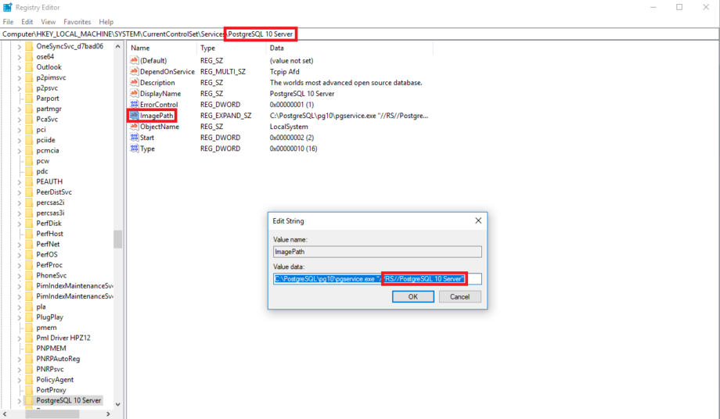Select the PortProxy key
This screenshot has height=419, width=720.
click(51, 389)
